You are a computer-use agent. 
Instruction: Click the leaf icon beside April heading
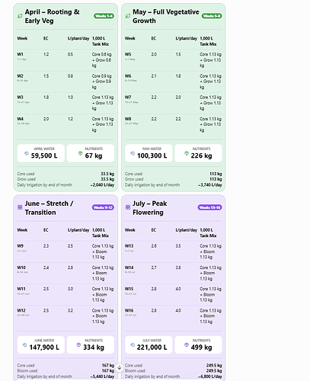(x=20, y=16)
